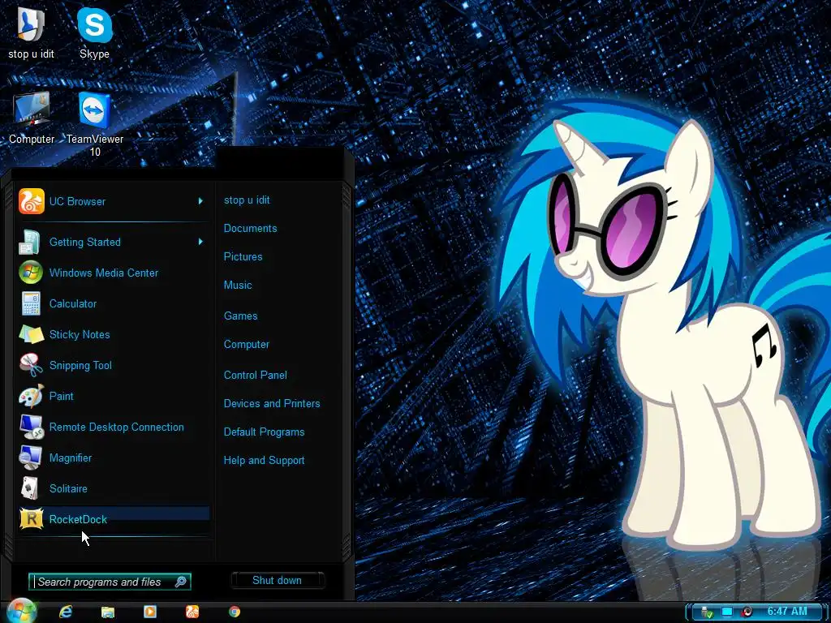Open UC Browser from the taskbar
The width and height of the screenshot is (831, 623).
(x=192, y=612)
